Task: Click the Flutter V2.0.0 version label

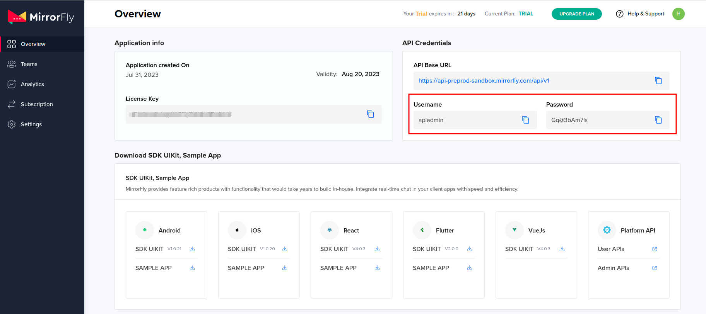Action: coord(451,249)
